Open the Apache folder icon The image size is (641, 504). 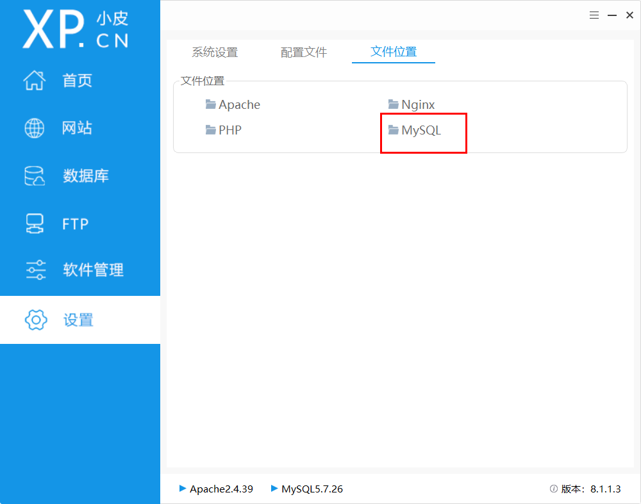210,104
